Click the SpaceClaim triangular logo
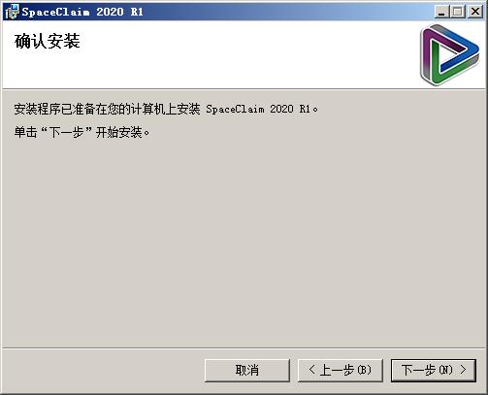 449,55
